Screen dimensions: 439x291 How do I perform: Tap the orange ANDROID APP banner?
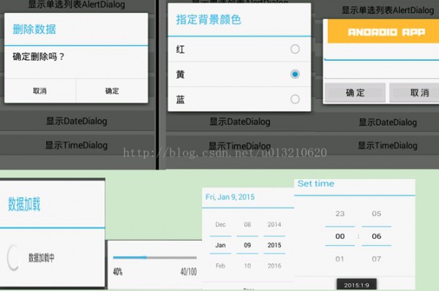pyautogui.click(x=383, y=31)
